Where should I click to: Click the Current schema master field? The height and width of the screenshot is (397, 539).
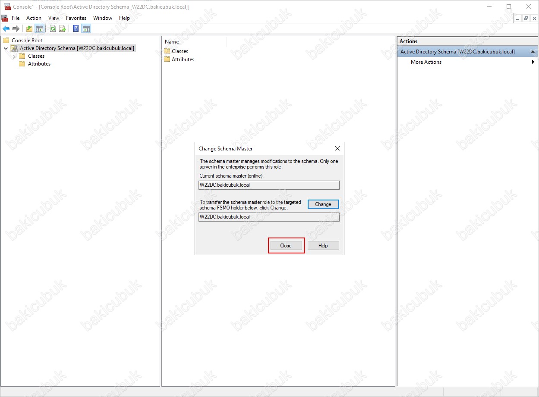(x=269, y=185)
